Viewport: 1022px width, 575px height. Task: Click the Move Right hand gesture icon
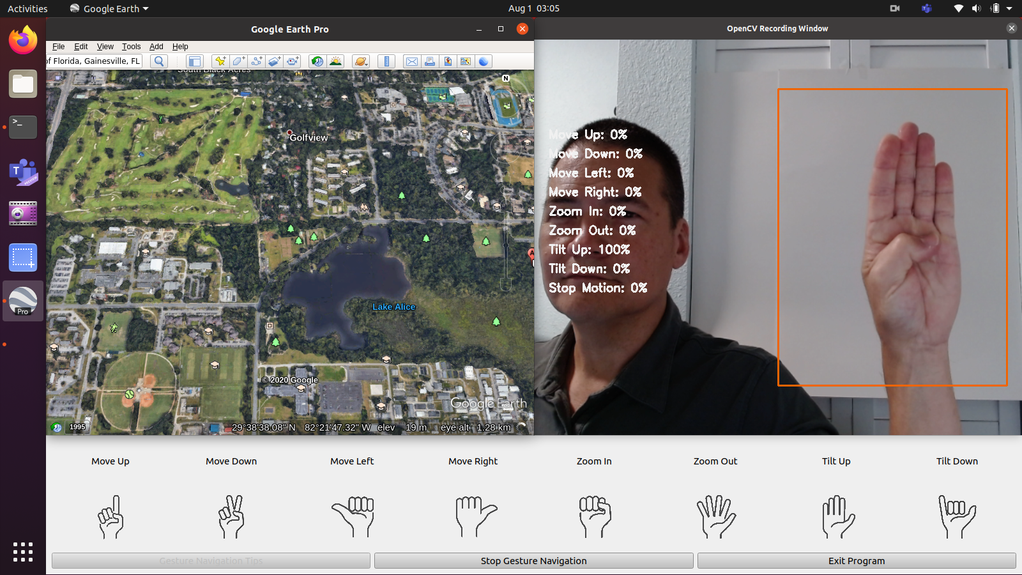coord(475,516)
